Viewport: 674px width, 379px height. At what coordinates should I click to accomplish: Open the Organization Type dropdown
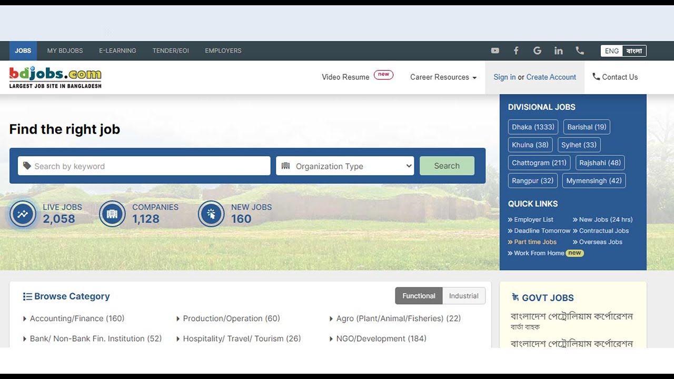tap(345, 166)
